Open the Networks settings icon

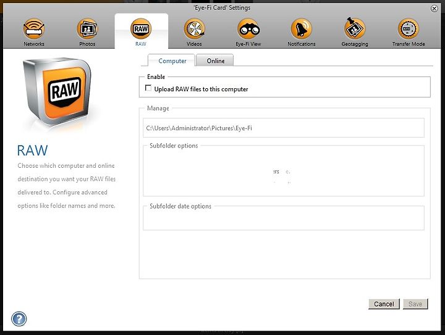pyautogui.click(x=34, y=29)
